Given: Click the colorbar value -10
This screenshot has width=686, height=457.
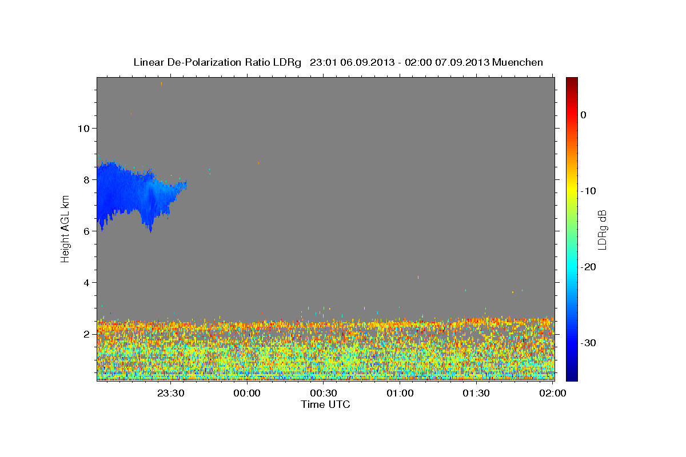Looking at the screenshot, I should coord(589,191).
